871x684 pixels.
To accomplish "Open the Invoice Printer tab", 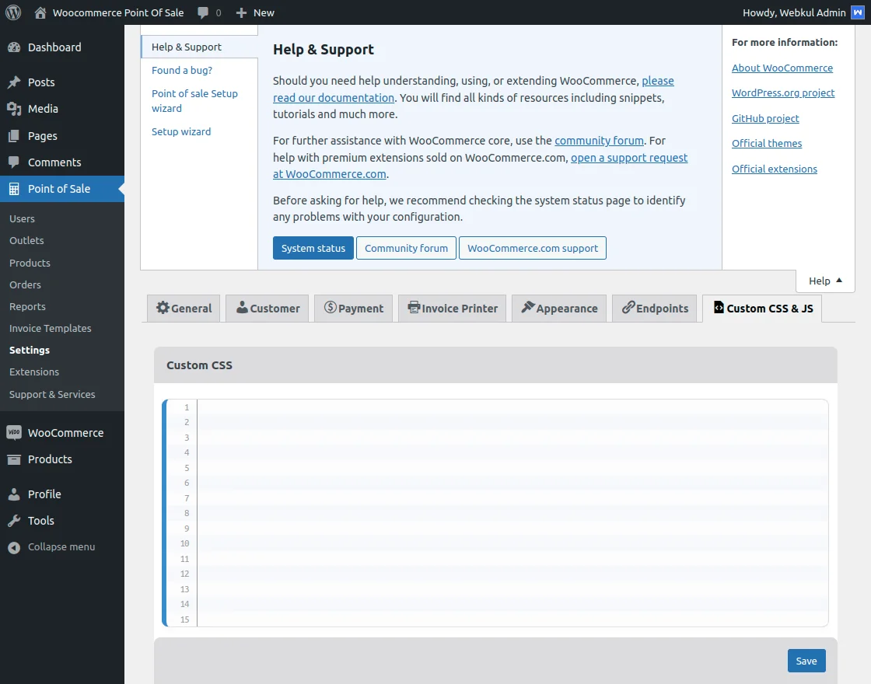I will pyautogui.click(x=452, y=309).
